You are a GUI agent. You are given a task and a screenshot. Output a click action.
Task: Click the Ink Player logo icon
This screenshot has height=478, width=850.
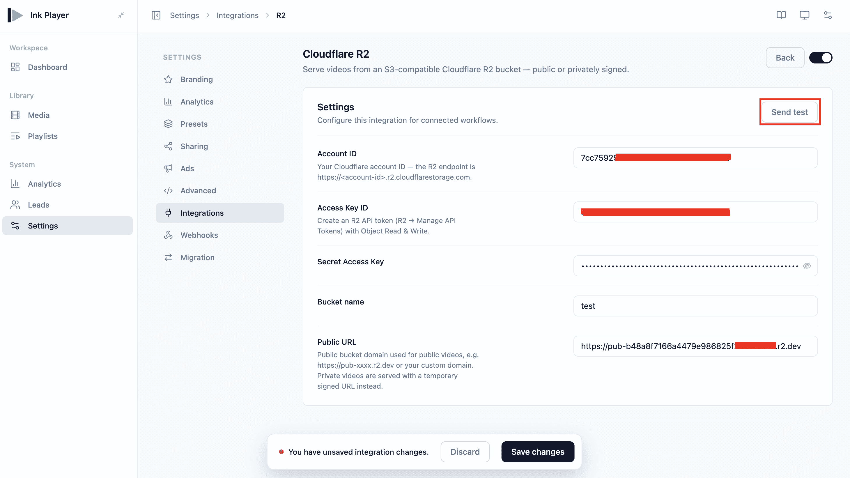pyautogui.click(x=15, y=15)
